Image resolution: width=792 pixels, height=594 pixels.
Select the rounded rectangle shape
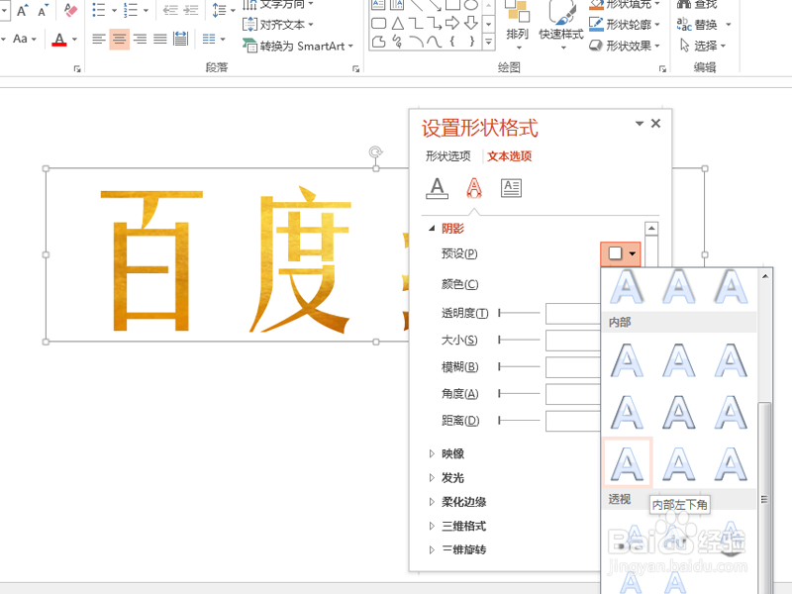pos(379,23)
